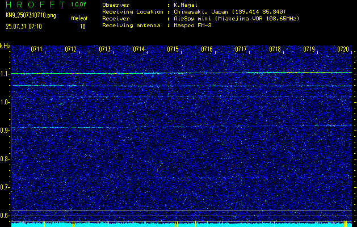Click the 0715 time marker label
Viewport: 357px width, 227px height.
173,49
